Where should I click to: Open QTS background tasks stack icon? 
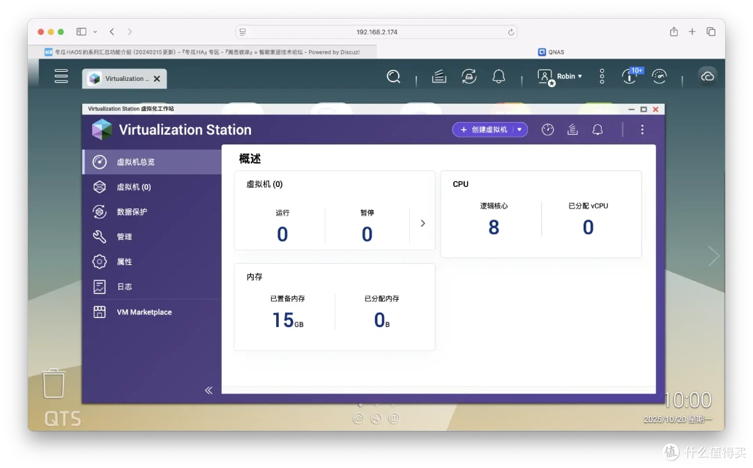[439, 77]
